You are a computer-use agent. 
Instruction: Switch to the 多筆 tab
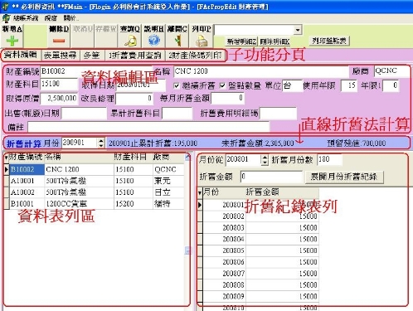point(92,56)
